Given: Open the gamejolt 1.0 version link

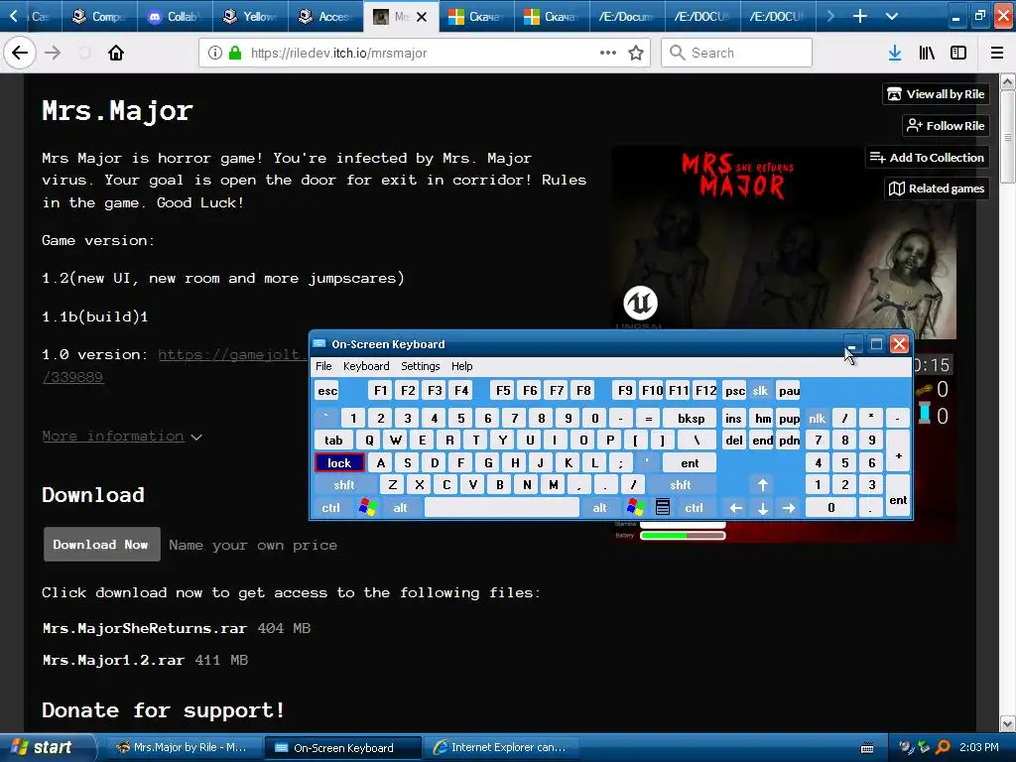Looking at the screenshot, I should point(232,354).
